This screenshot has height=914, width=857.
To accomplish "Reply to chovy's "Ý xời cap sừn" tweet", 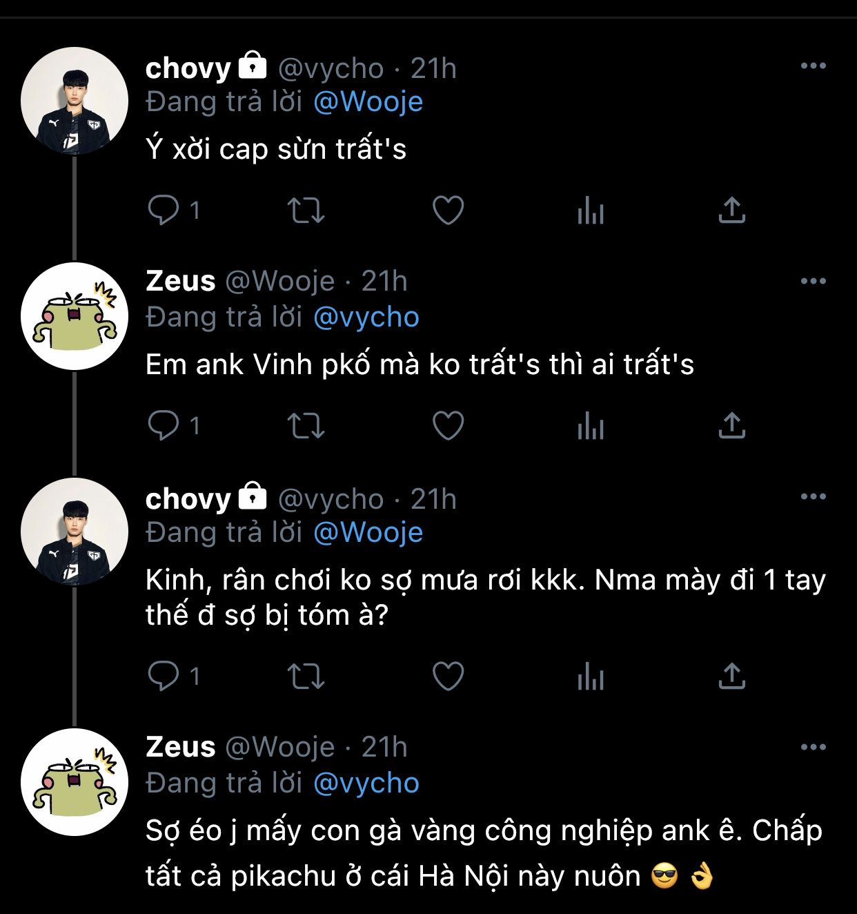I will (x=164, y=211).
